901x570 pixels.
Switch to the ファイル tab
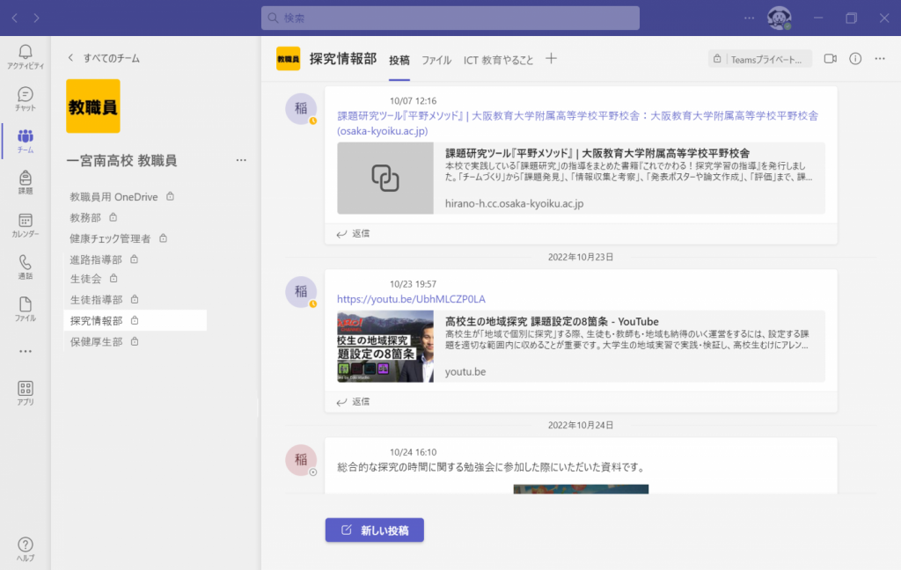click(436, 60)
